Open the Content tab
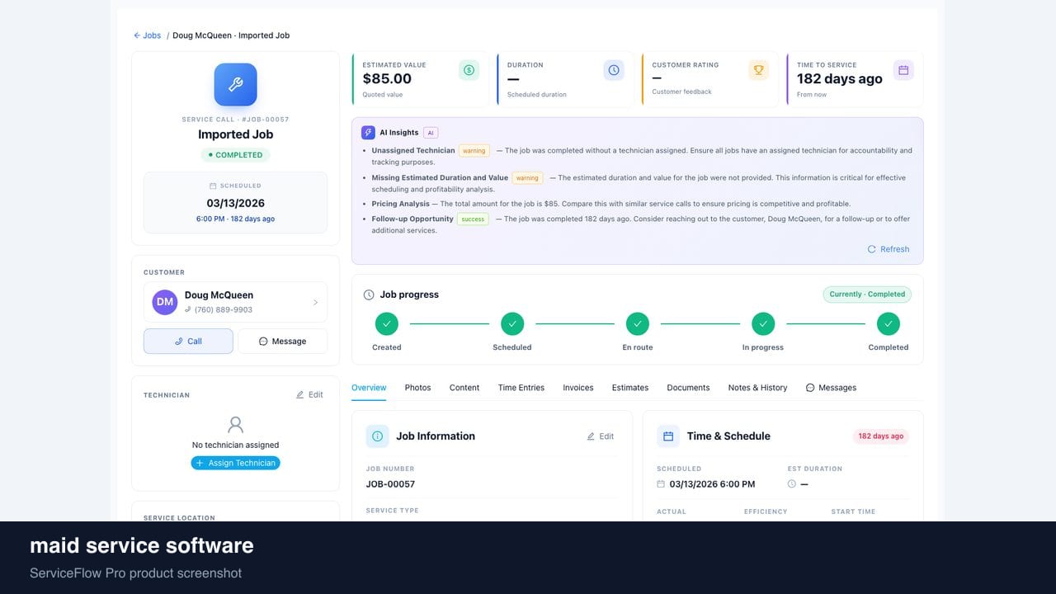The width and height of the screenshot is (1056, 594). (x=464, y=388)
